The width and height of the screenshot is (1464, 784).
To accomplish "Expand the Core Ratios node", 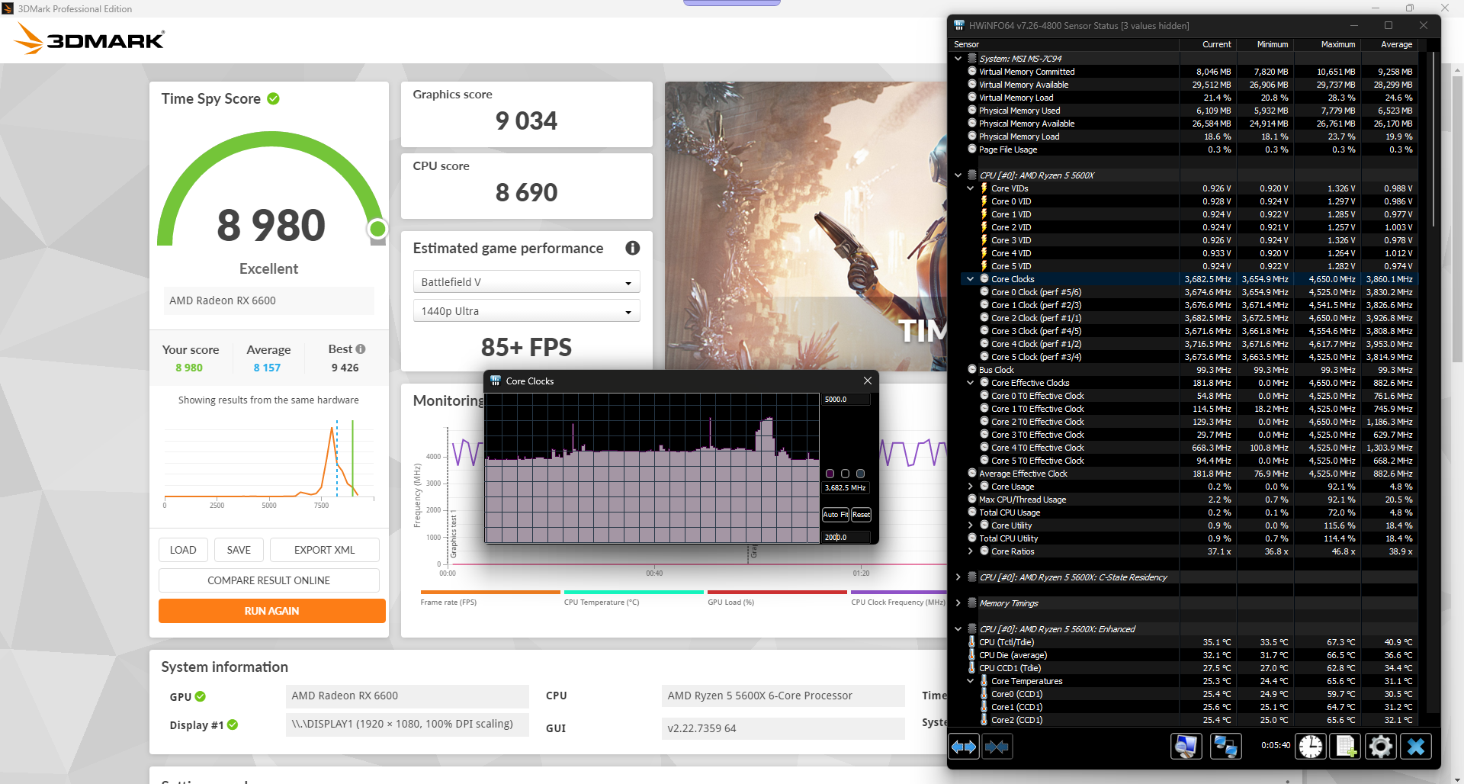I will 971,551.
